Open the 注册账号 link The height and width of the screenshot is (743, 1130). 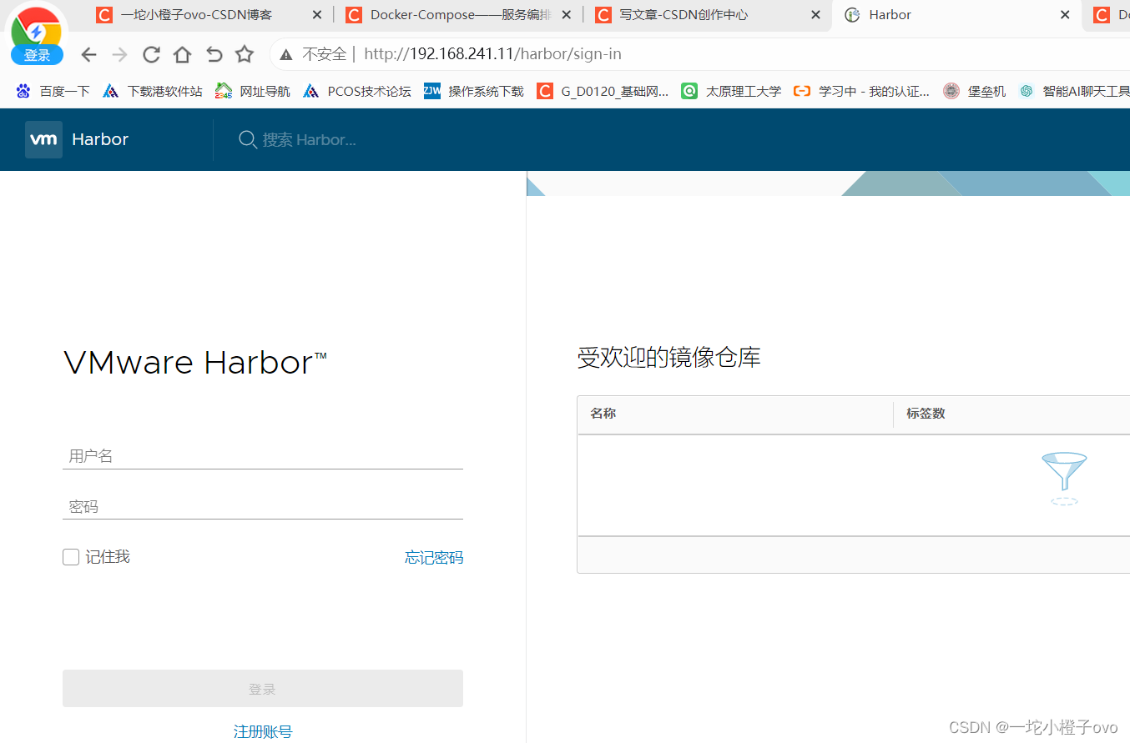point(263,731)
